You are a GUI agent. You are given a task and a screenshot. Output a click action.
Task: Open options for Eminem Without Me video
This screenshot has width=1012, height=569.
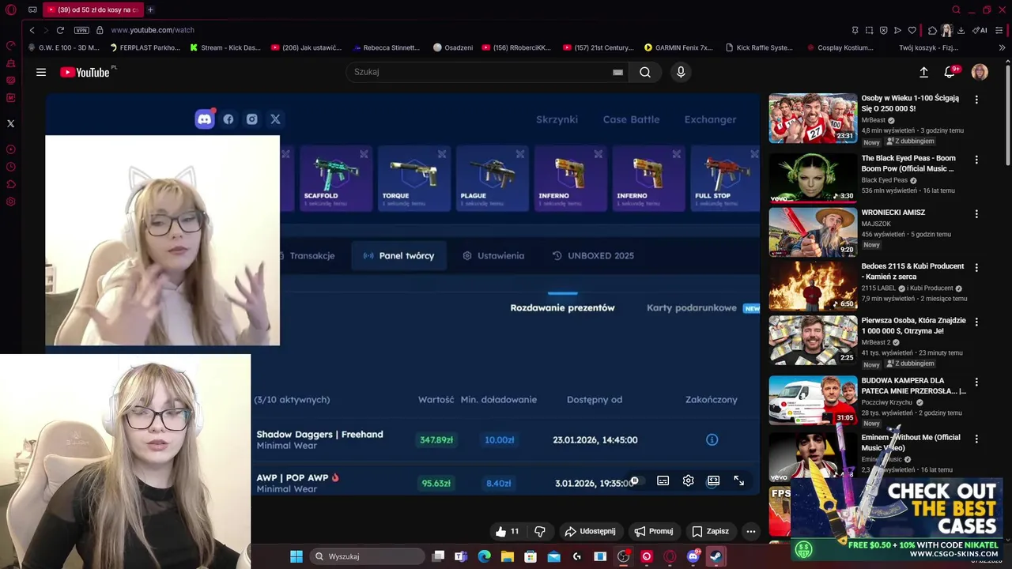pos(976,439)
